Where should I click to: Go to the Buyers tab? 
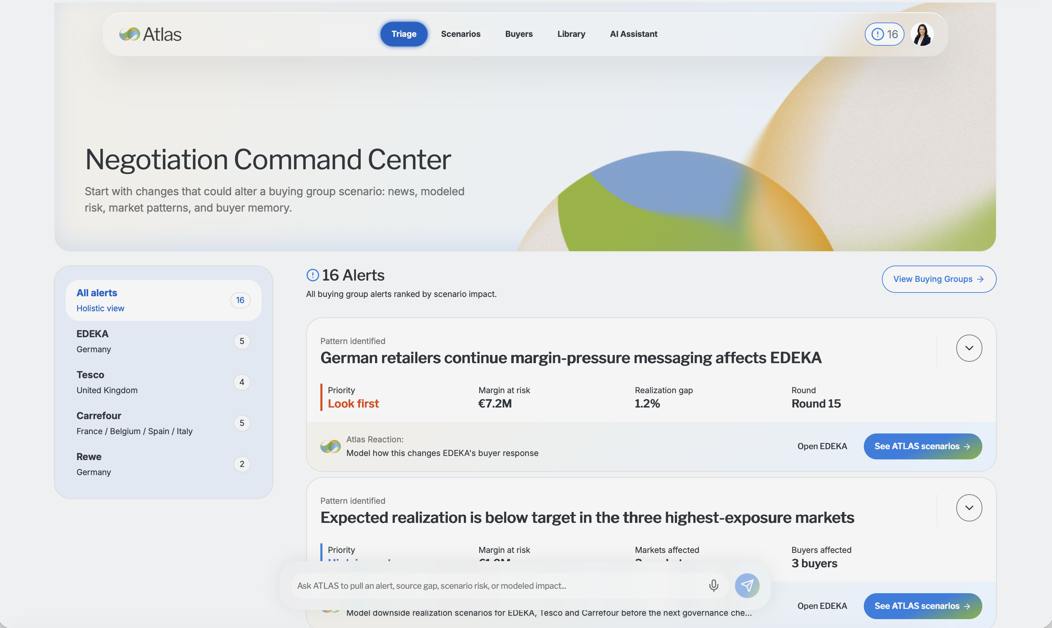pos(519,34)
